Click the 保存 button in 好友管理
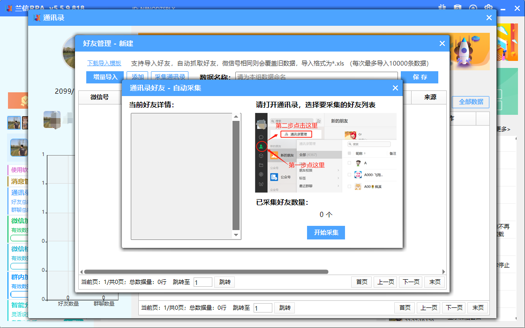This screenshot has height=328, width=525. tap(420, 77)
